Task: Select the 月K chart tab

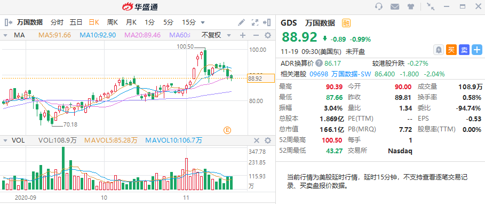Action: (x=131, y=22)
